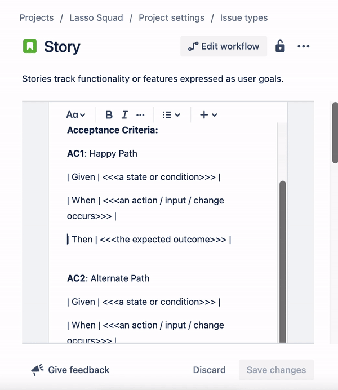The image size is (338, 390).
Task: Click the Discard button
Action: click(209, 370)
